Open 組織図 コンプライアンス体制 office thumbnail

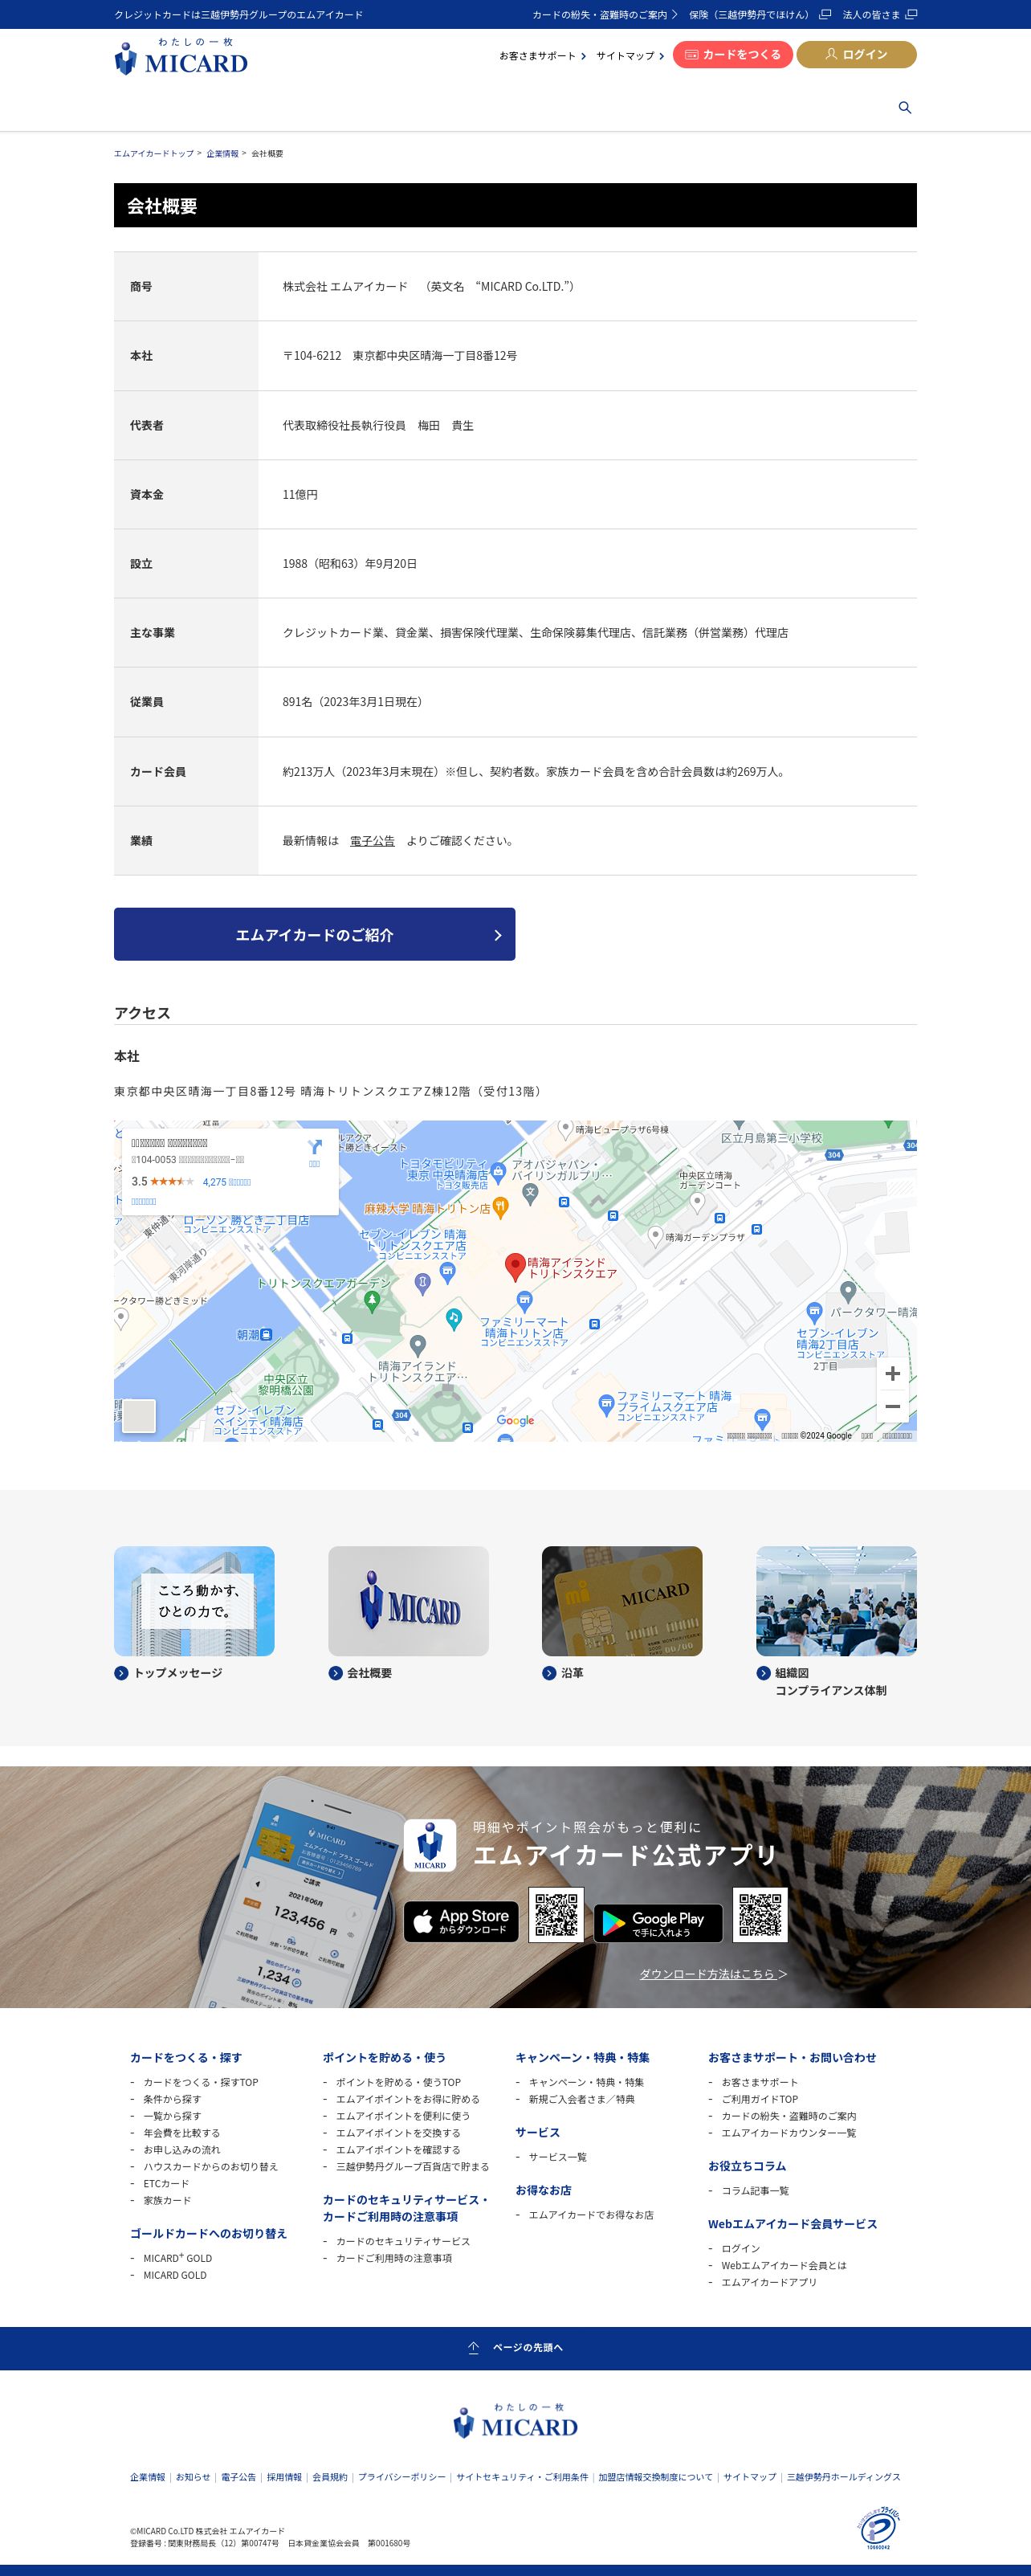pos(836,1601)
